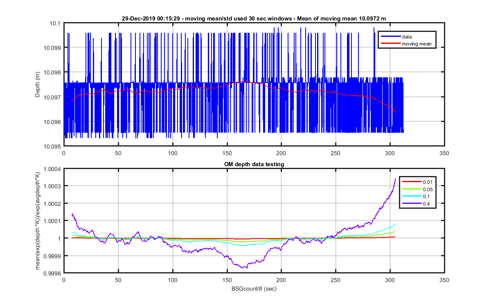
Task: Click the 'Depth (m)' y-axis label
Action: click(x=38, y=85)
